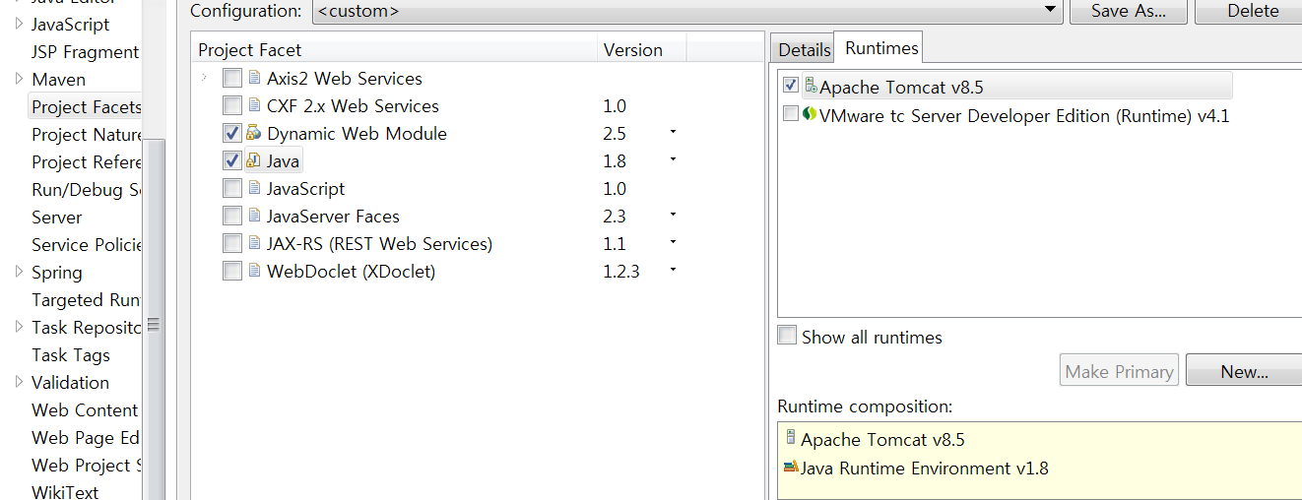Click the Save As... button
1302x500 pixels.
pos(1128,11)
